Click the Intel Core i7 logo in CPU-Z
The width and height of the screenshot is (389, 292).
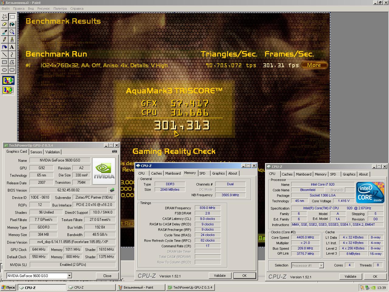tap(370, 193)
